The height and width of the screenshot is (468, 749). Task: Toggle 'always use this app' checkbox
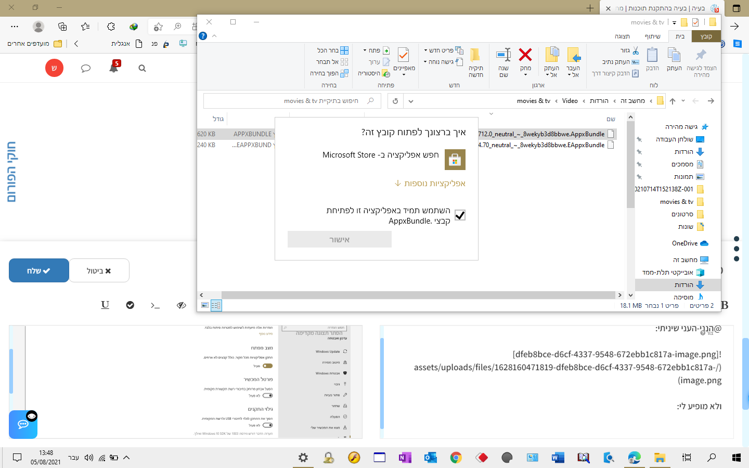point(460,215)
